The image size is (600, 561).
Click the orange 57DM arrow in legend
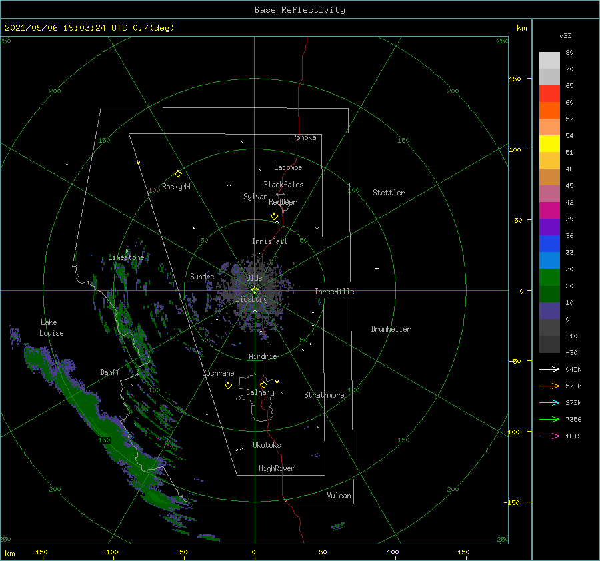click(x=549, y=386)
